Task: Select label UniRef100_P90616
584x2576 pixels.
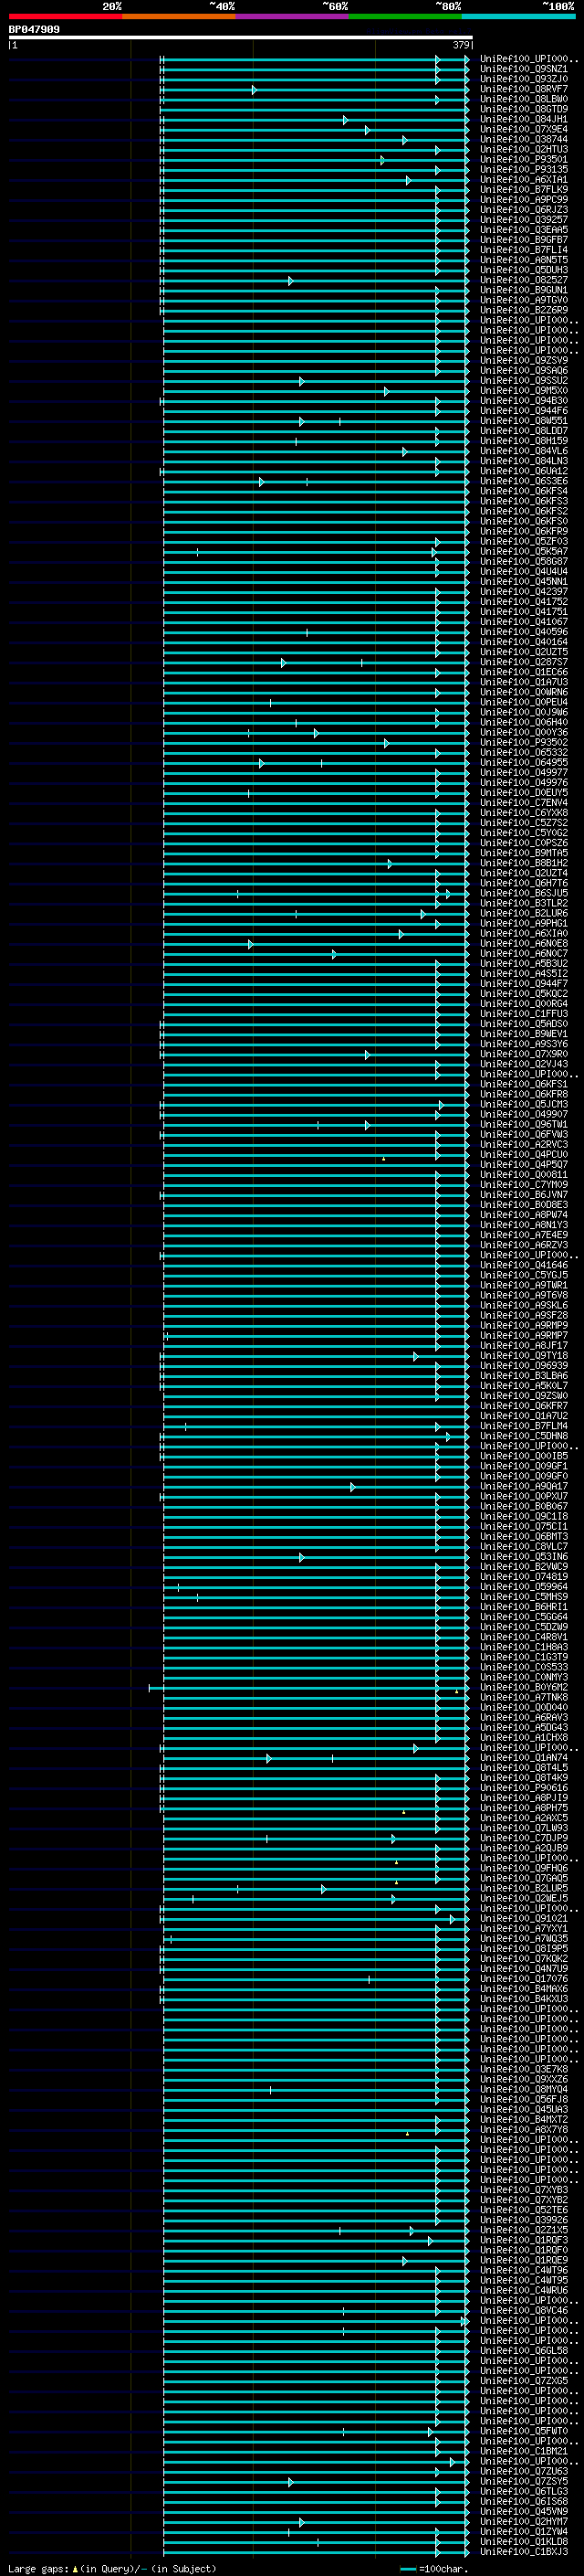Action: (x=524, y=1788)
